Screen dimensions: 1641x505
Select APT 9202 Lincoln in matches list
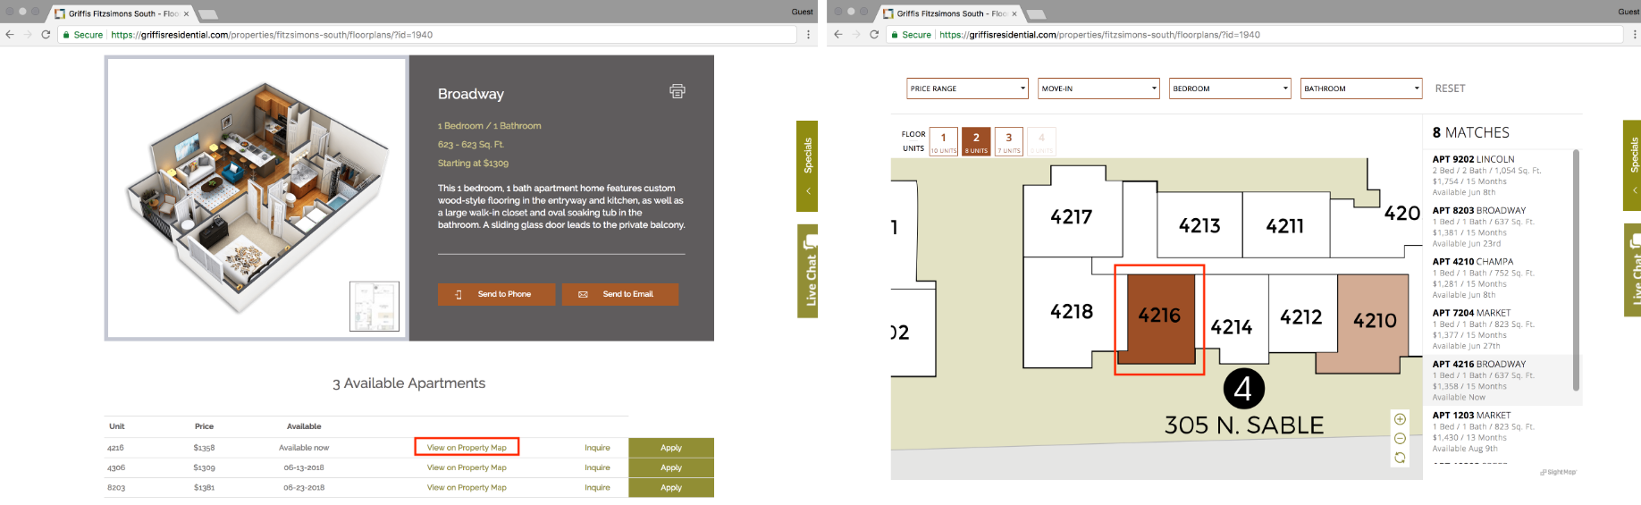1501,175
